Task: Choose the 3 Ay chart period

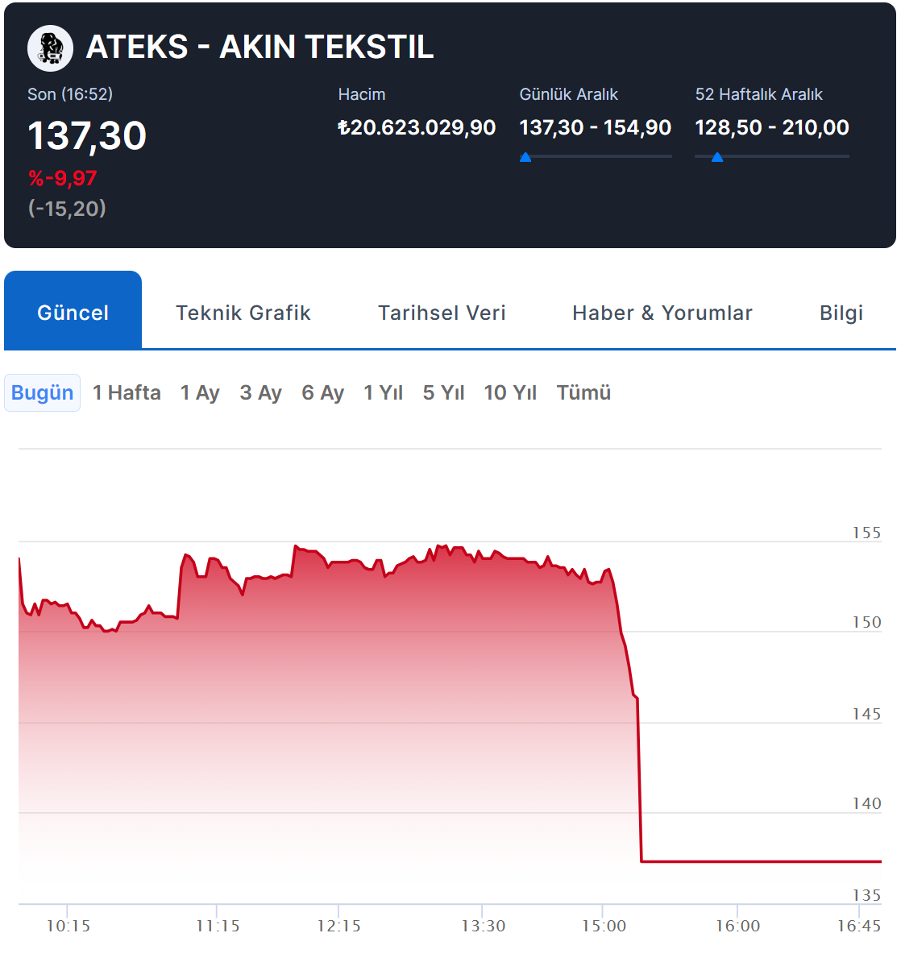Action: (260, 393)
